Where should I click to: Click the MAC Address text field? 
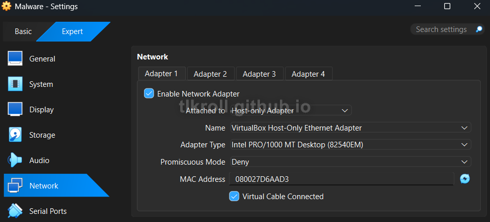341,179
